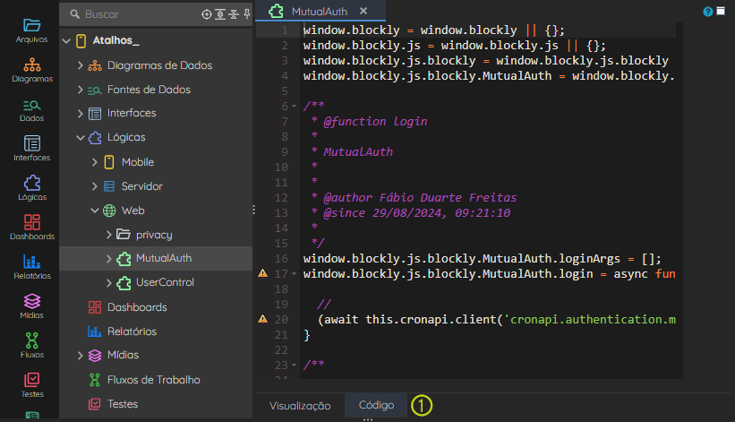Viewport: 735px width, 422px height.
Task: Close the MutualAuth editor tab
Action: [x=363, y=11]
